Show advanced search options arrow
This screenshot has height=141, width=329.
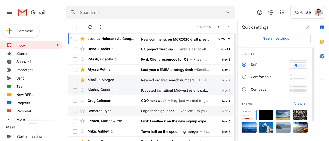click(227, 12)
